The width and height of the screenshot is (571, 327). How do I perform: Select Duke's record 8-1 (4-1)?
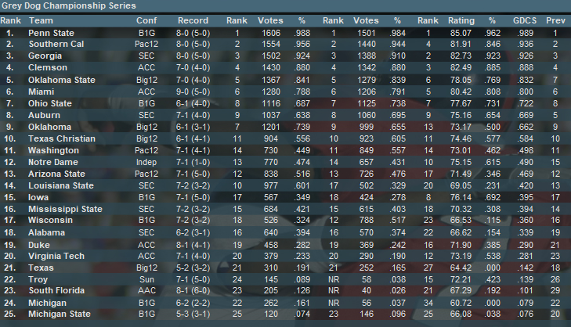(x=193, y=245)
